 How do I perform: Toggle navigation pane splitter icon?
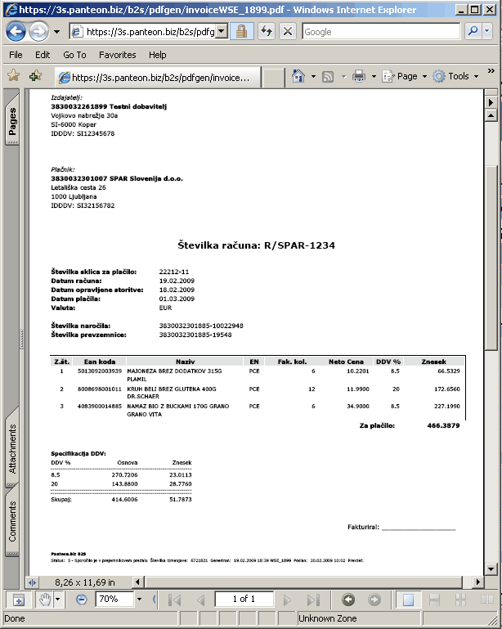(x=33, y=582)
